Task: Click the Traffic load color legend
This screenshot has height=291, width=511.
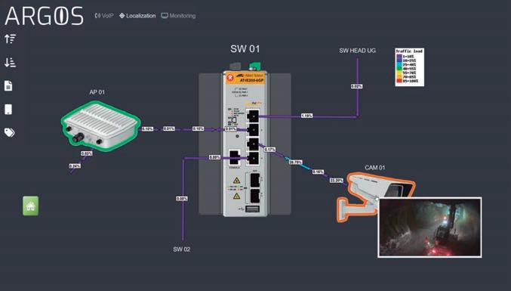Action: [409, 67]
